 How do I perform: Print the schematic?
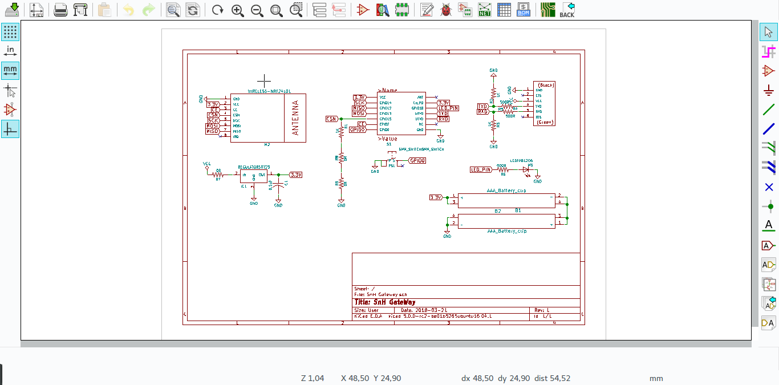tap(61, 10)
